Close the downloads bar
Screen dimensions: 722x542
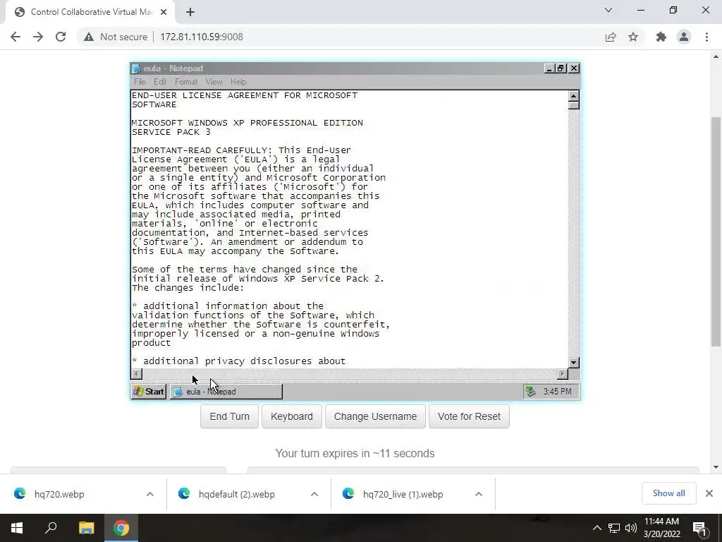[709, 493]
